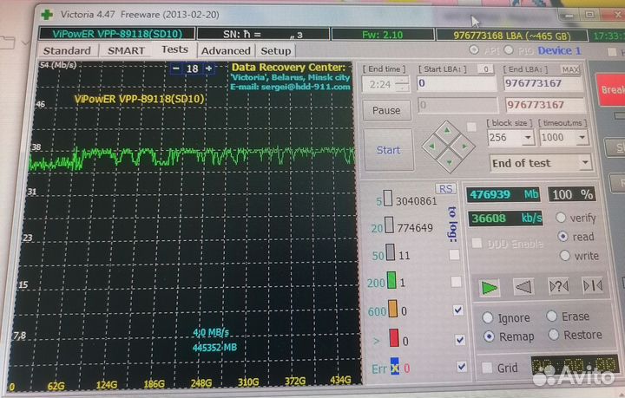Toggle checkbox next to the diamond pad
The height and width of the screenshot is (398, 625).
(x=471, y=127)
